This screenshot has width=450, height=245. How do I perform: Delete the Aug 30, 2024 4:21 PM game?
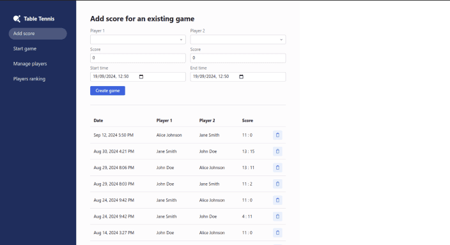pos(277,151)
